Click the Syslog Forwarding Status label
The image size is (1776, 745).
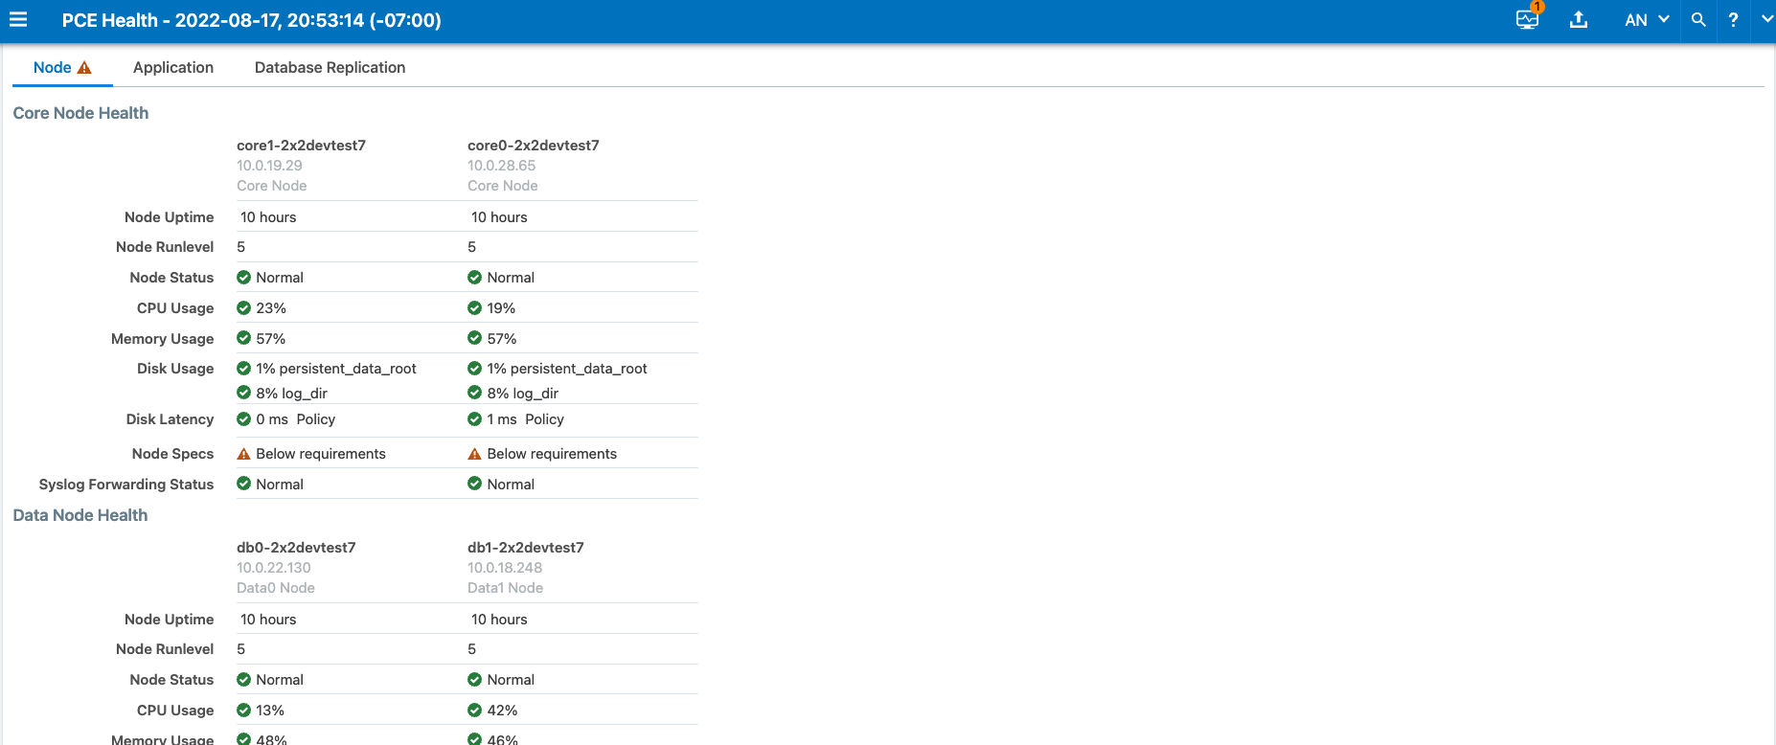click(x=126, y=485)
